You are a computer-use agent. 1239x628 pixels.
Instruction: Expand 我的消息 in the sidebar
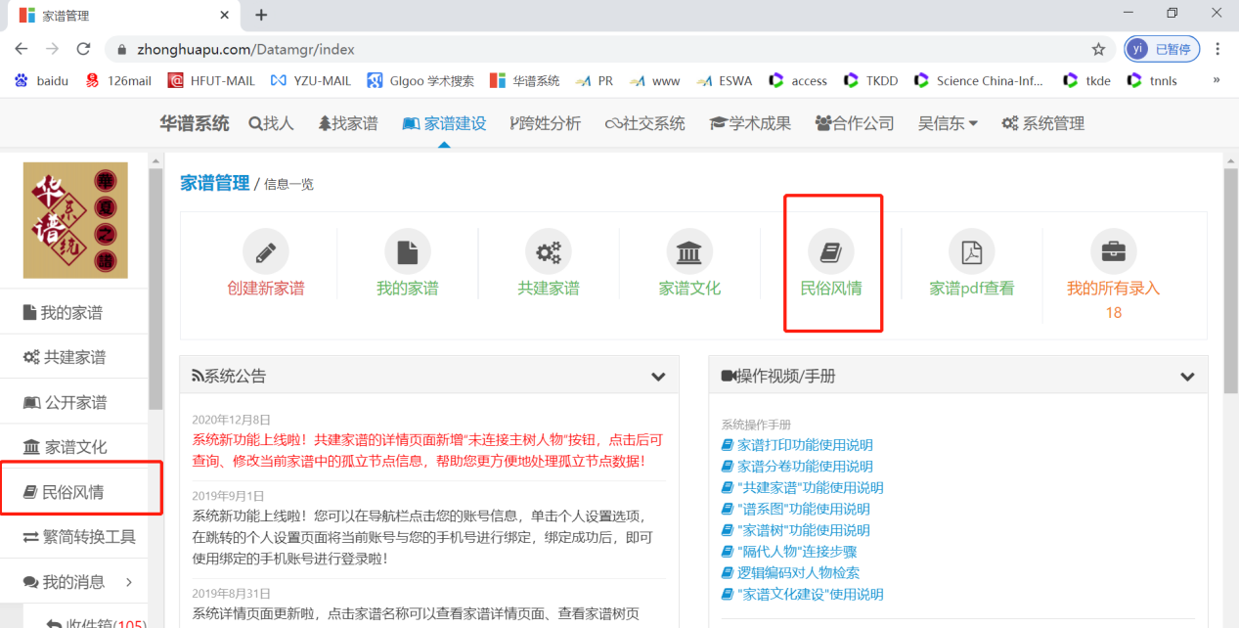(x=128, y=582)
